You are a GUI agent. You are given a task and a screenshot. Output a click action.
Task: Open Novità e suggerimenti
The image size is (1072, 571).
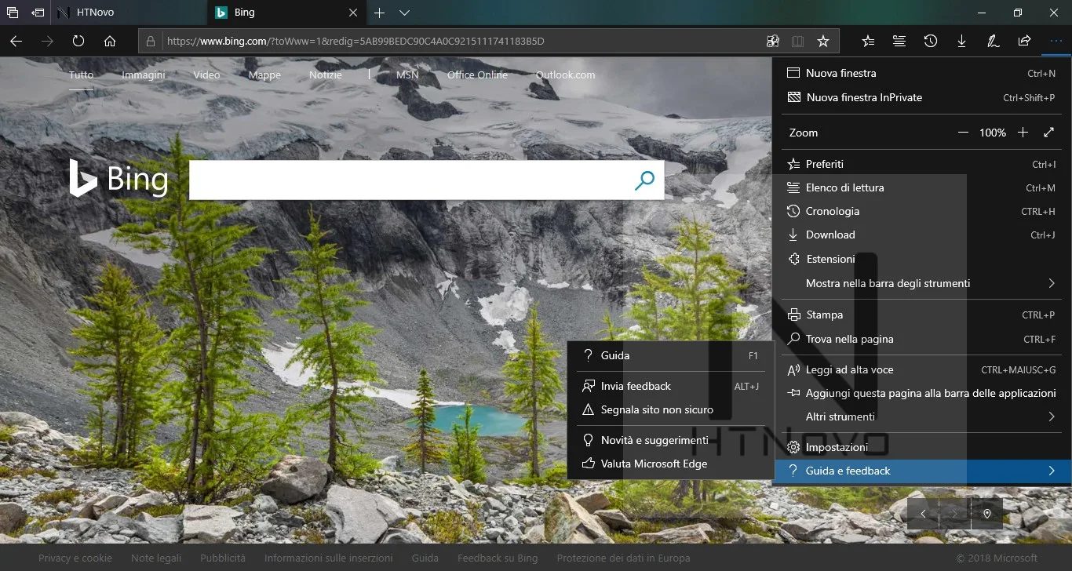pos(670,440)
